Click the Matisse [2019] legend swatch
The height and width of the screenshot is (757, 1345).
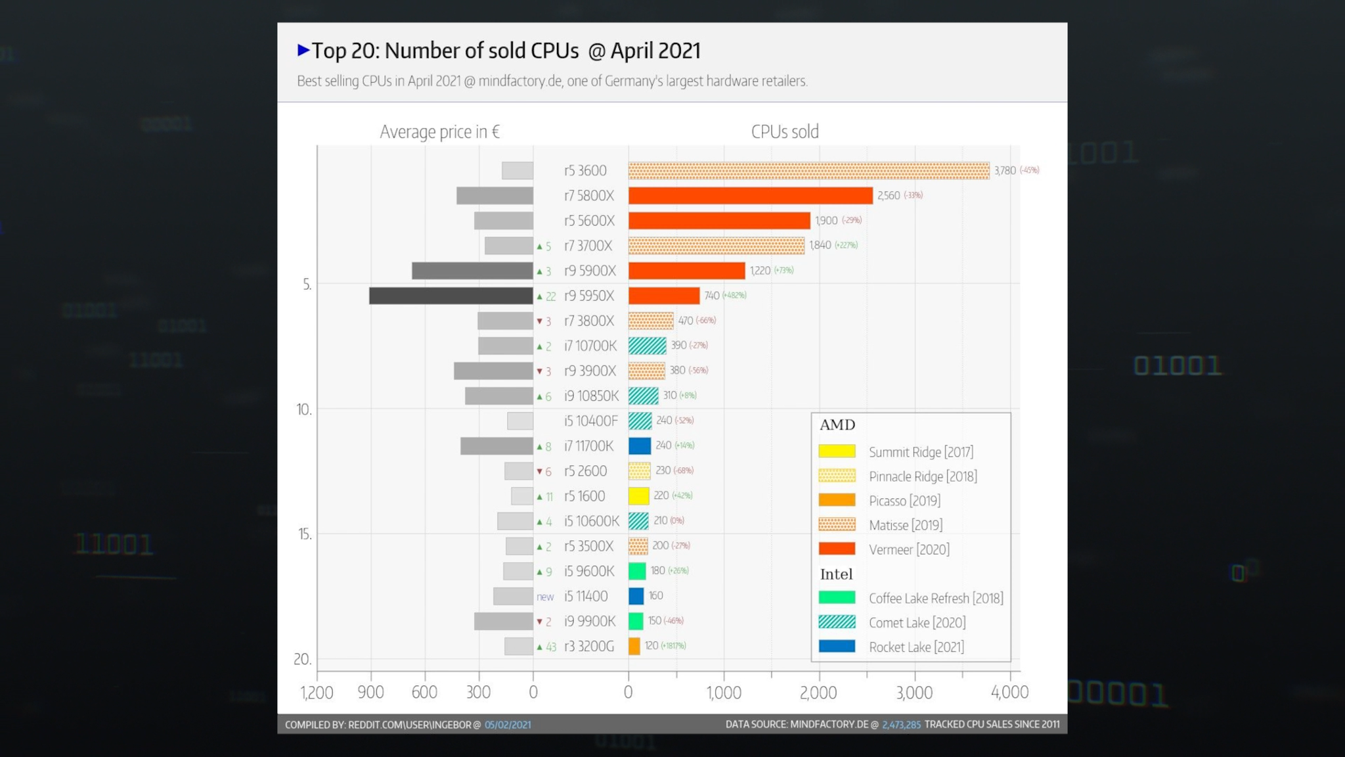(x=837, y=524)
